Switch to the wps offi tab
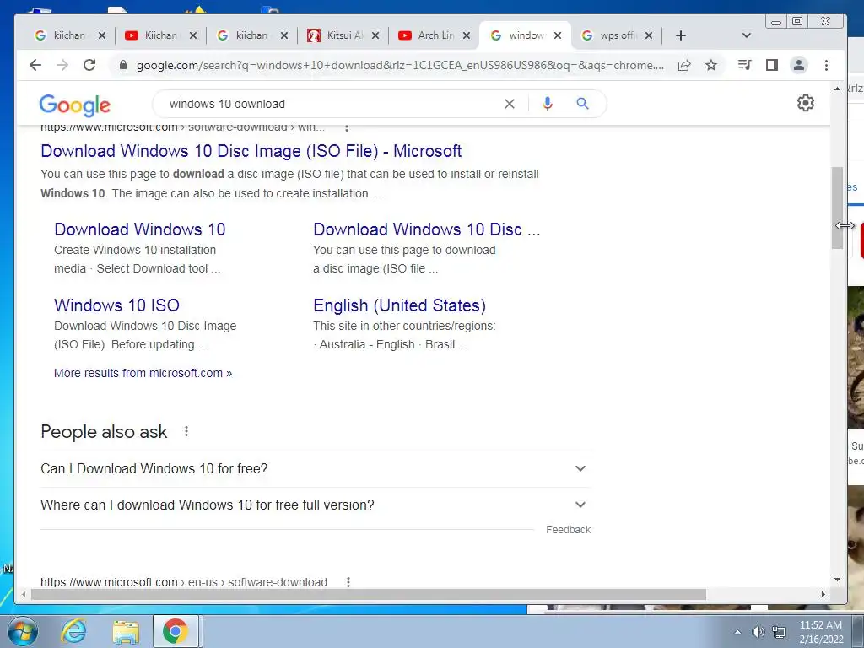Image resolution: width=864 pixels, height=648 pixels. tap(616, 35)
